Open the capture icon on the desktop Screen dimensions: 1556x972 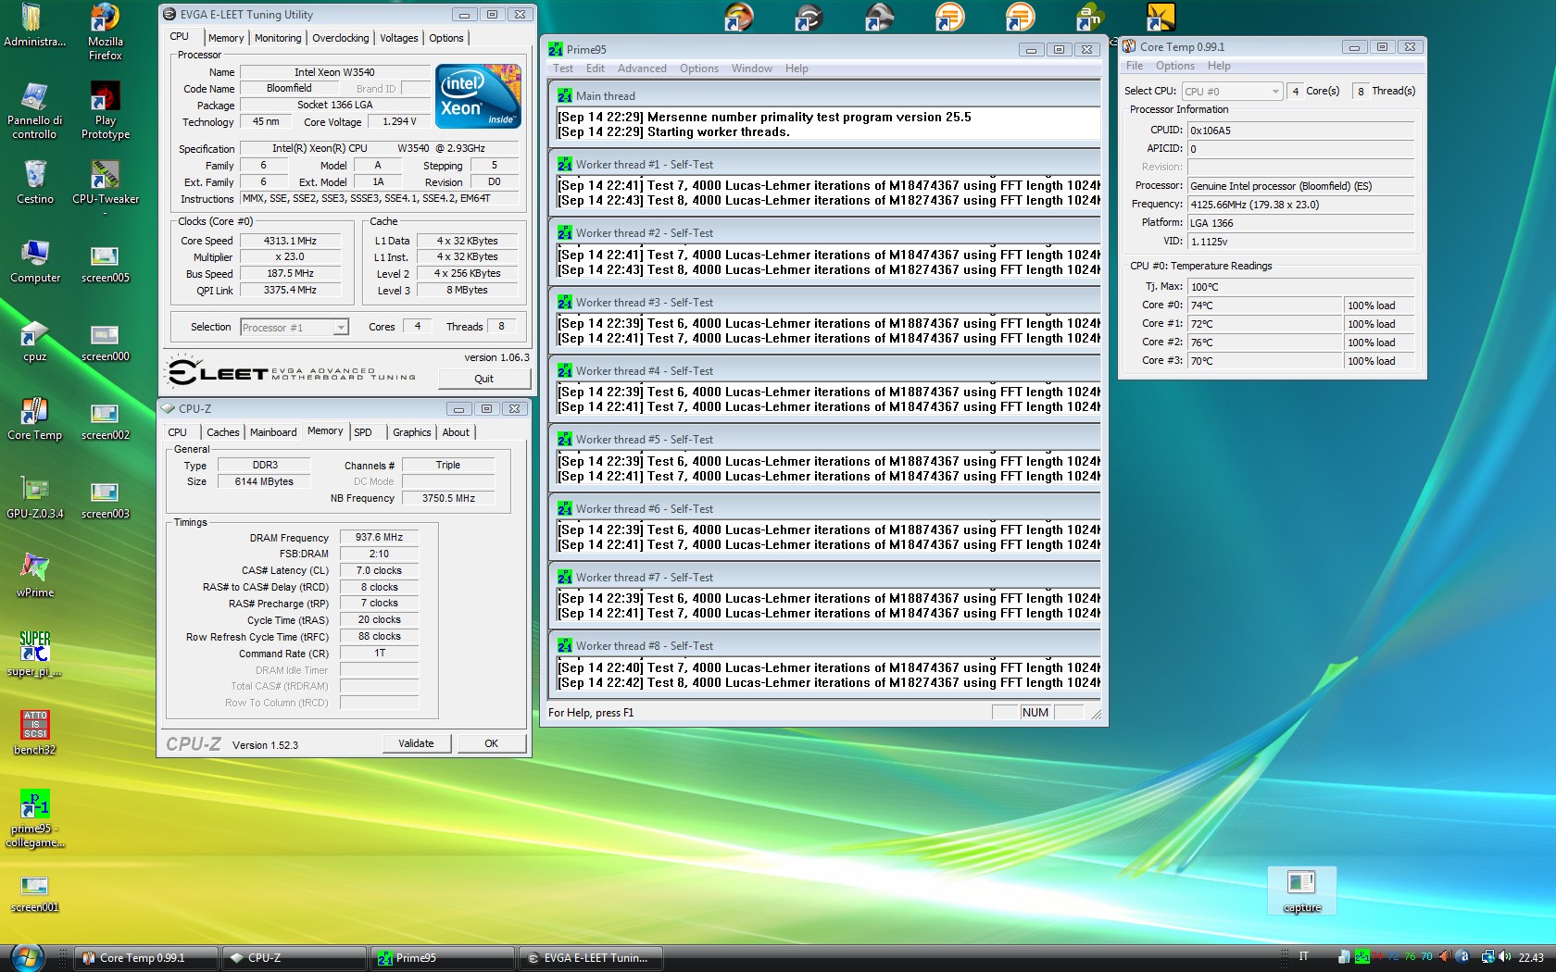[1301, 891]
